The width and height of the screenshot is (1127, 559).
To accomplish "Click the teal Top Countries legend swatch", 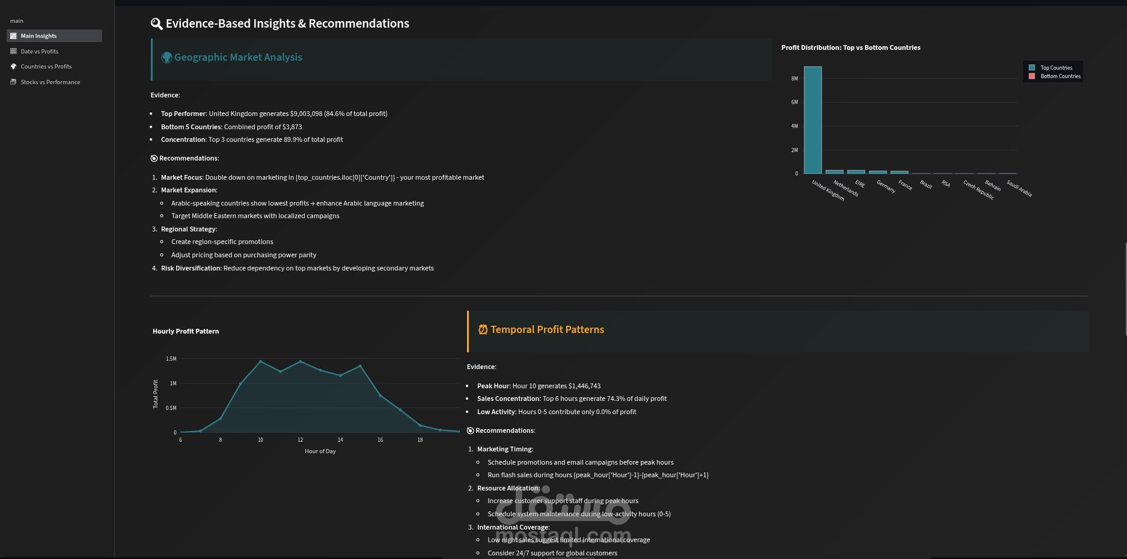I will (x=1032, y=68).
